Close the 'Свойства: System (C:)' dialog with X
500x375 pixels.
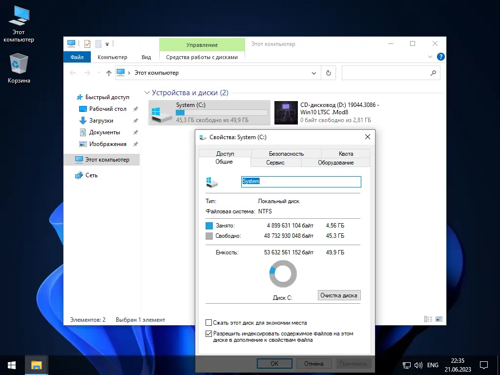point(367,137)
